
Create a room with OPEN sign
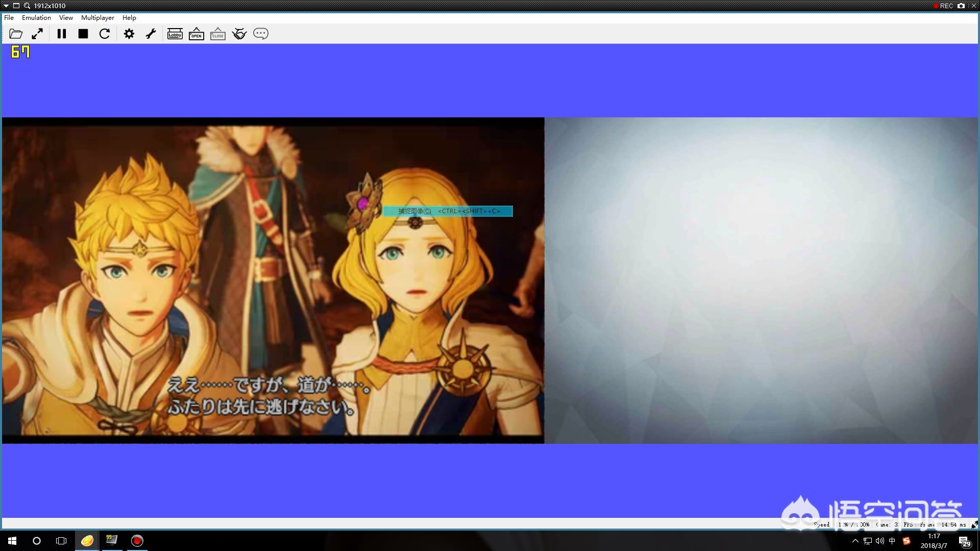[197, 34]
